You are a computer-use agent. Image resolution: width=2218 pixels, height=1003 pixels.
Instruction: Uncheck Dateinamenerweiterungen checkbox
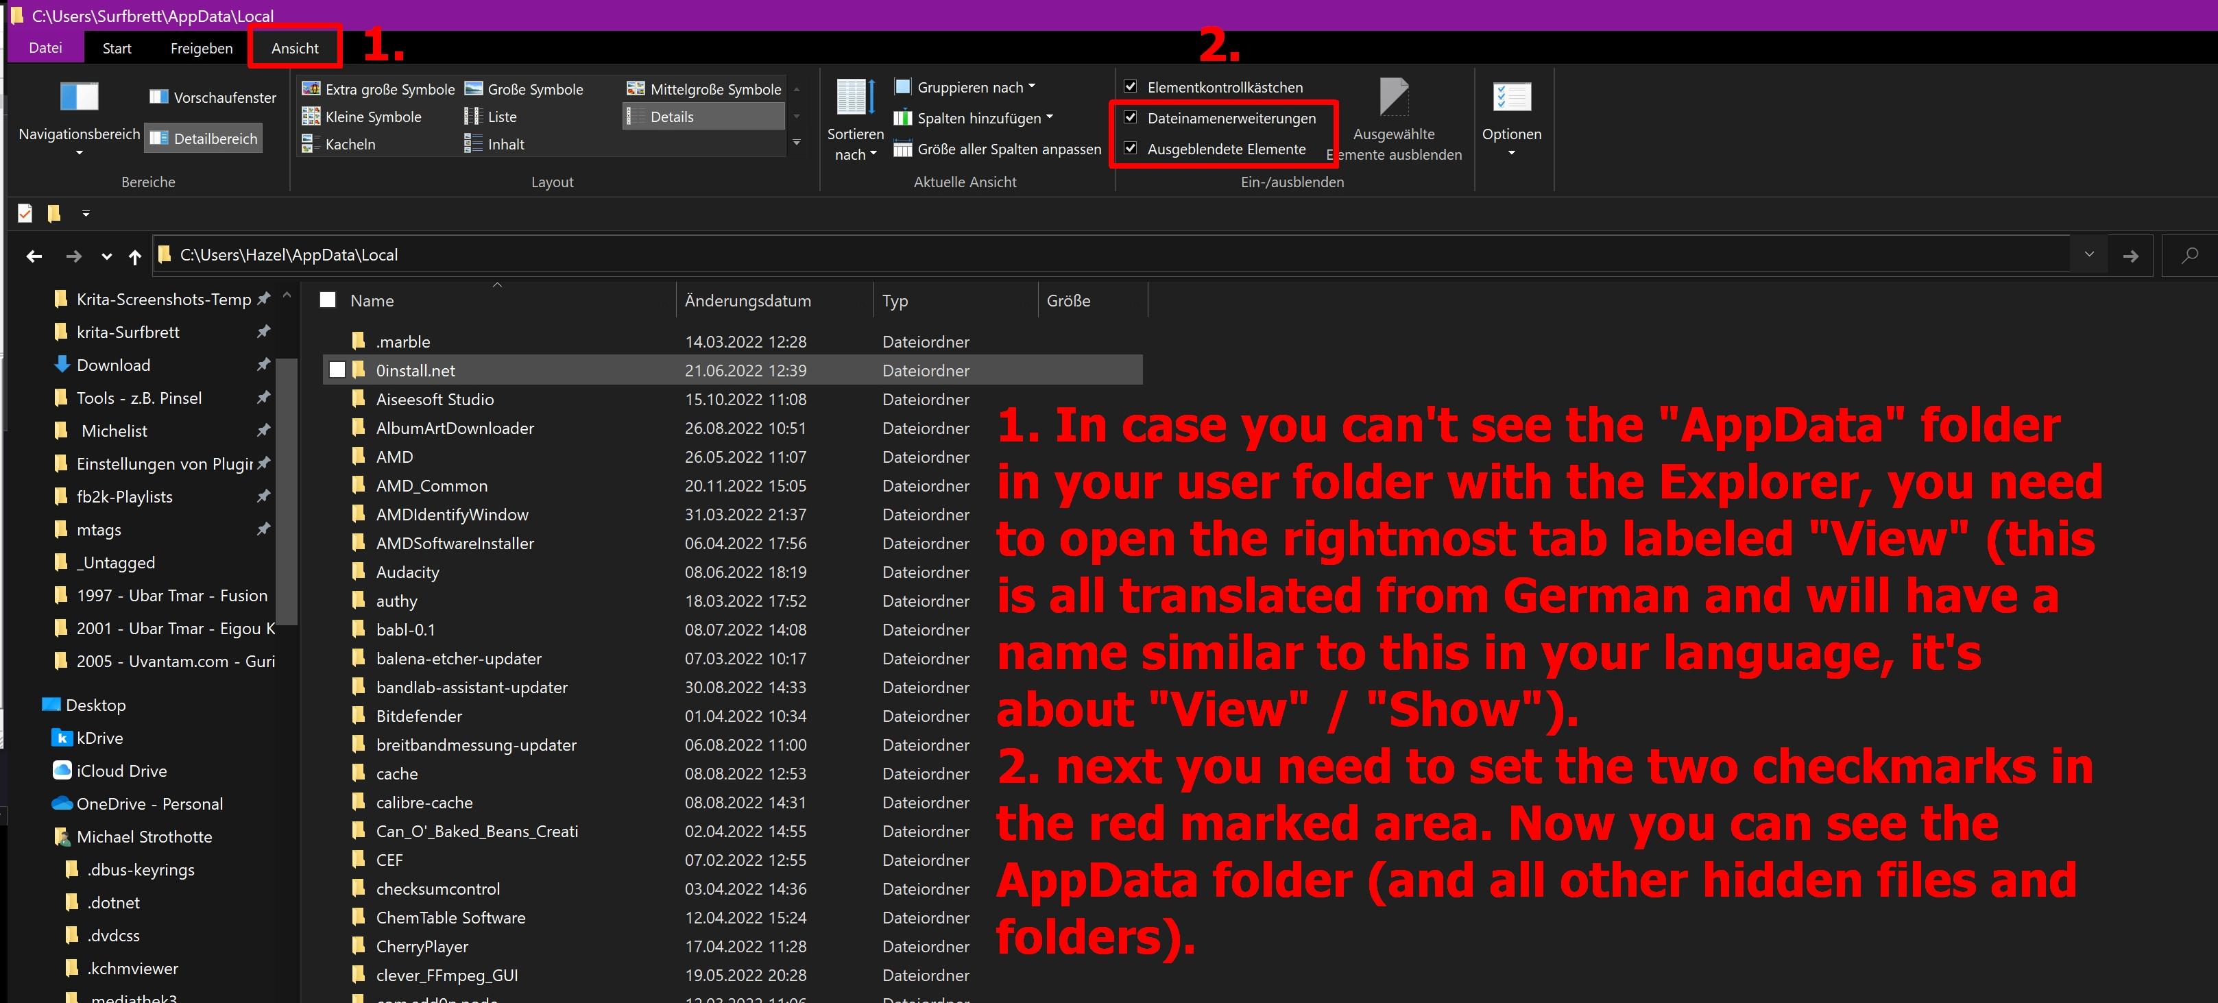point(1131,118)
